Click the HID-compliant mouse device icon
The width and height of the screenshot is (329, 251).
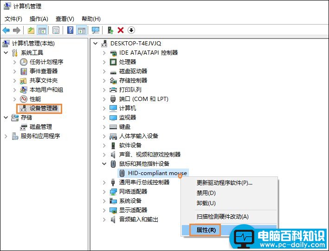coord(122,173)
